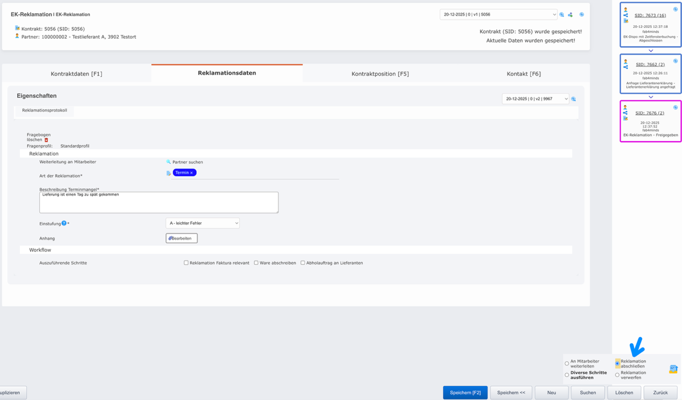Tick Abholauftrag an Lieferanten checkbox
This screenshot has height=400, width=682.
(303, 263)
